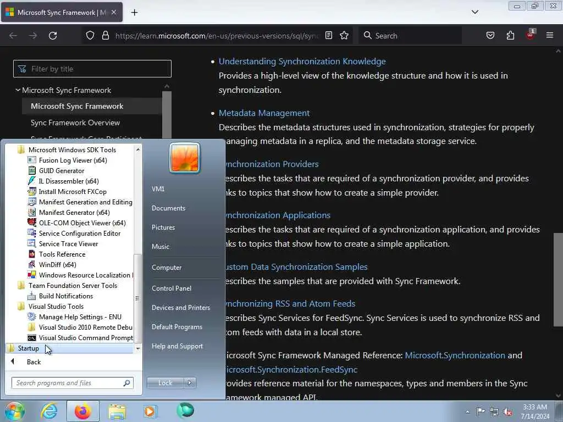
Task: Open Microsoft.Synchronization reference link
Action: coord(455,356)
